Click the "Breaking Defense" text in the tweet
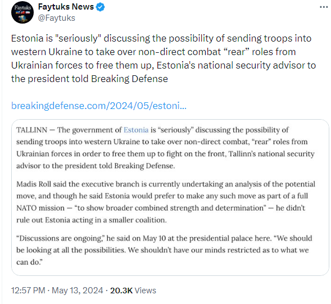The image size is (331, 304). (x=129, y=79)
